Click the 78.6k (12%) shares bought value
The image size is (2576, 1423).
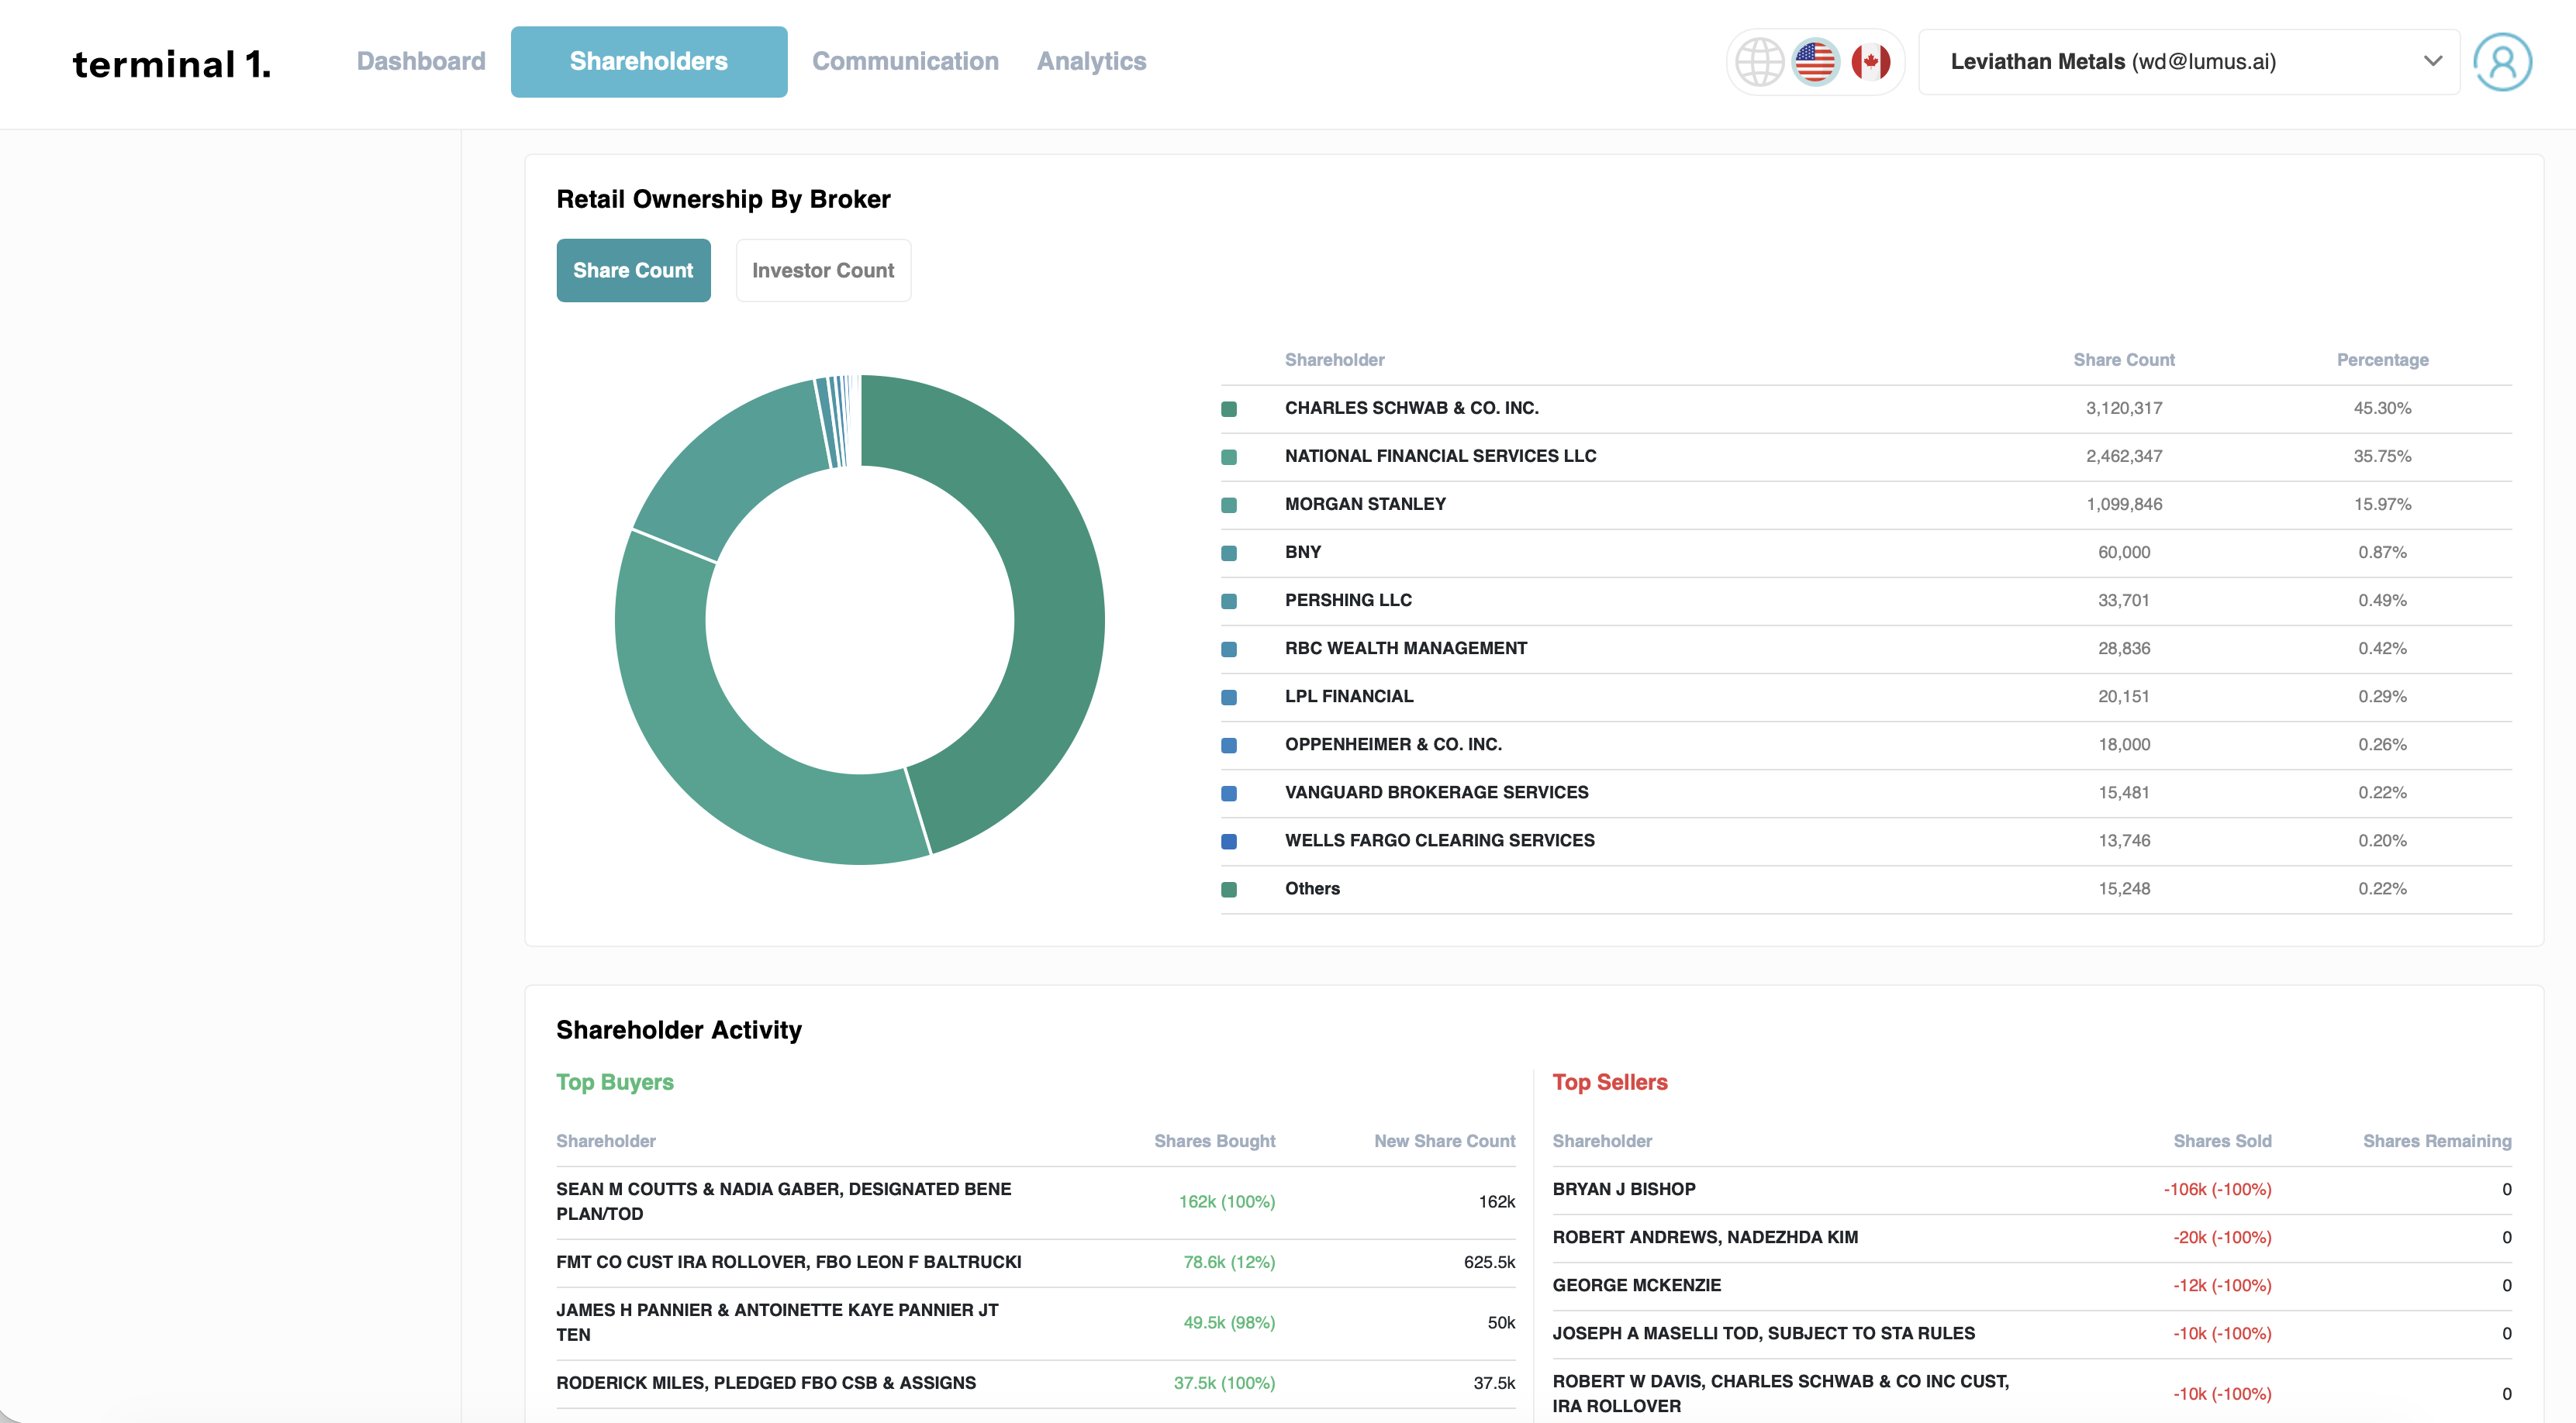coord(1229,1262)
